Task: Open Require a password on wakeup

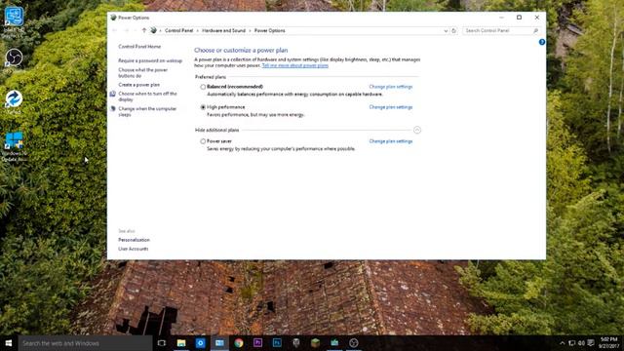Action: coord(150,60)
